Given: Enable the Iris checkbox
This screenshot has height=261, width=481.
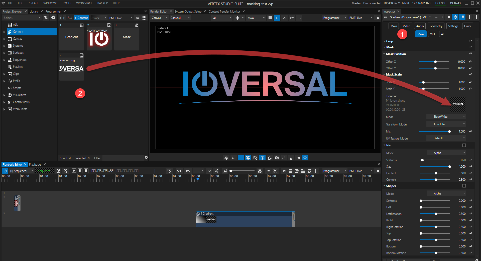Looking at the screenshot, I should (464, 145).
